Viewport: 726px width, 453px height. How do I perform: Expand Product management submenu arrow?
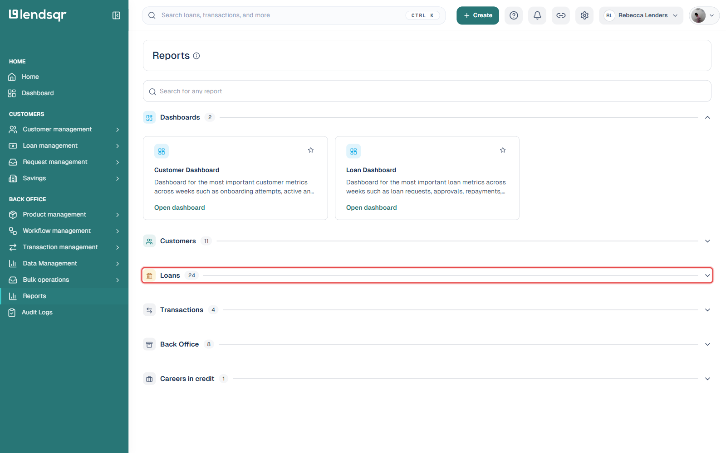(x=118, y=215)
